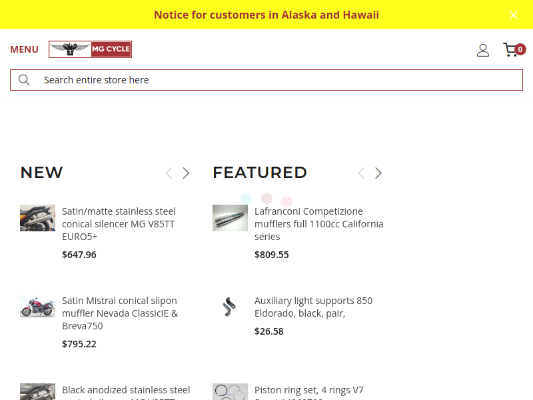Open Satin Mistral conical slipon muffler product
The height and width of the screenshot is (400, 533).
coord(120,313)
